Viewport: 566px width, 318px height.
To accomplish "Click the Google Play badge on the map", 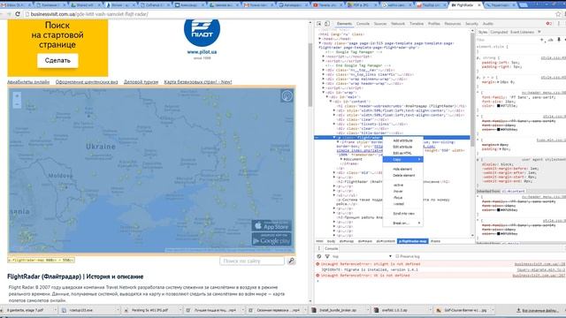I will click(x=272, y=239).
